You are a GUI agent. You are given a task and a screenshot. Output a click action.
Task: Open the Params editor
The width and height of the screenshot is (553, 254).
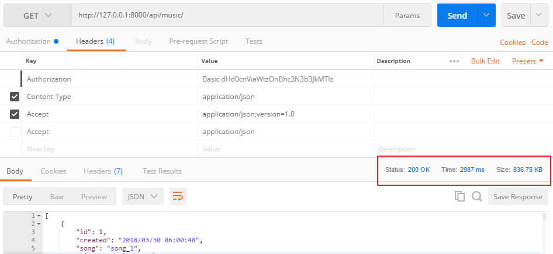coord(407,16)
